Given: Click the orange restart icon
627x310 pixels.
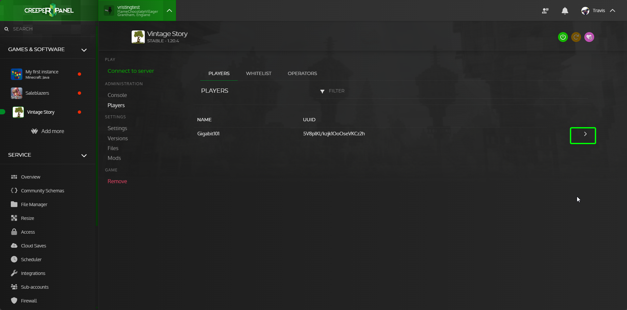Looking at the screenshot, I should click(576, 37).
